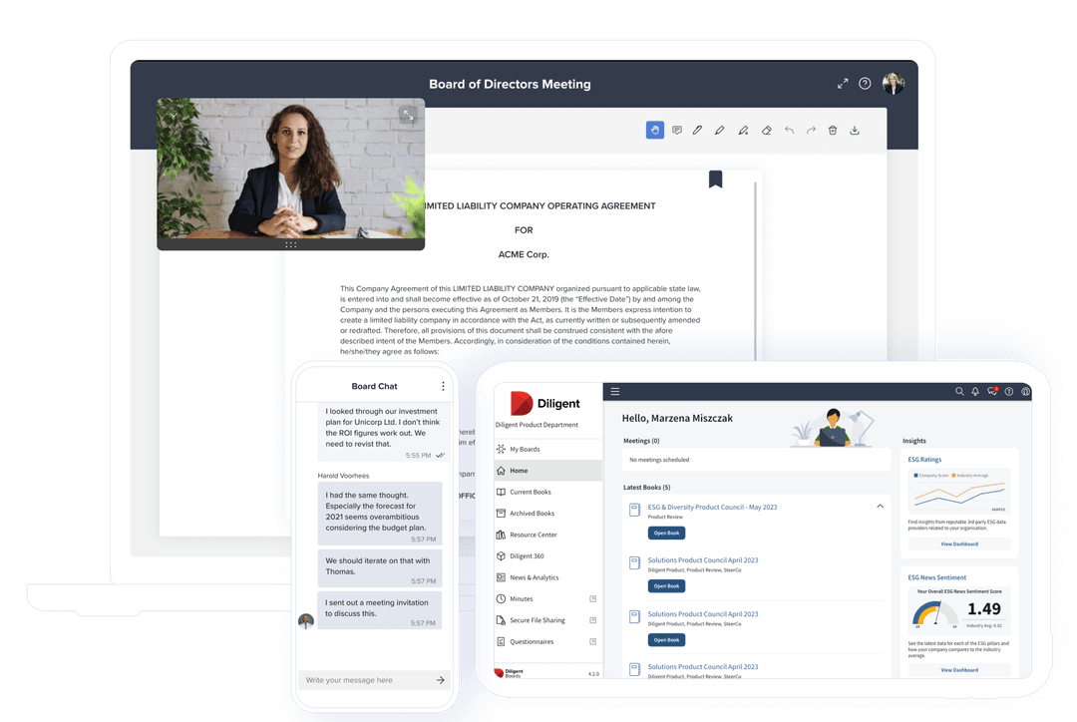Screen dimensions: 1077x722
Task: Delete annotations using the trash icon
Action: pos(832,130)
